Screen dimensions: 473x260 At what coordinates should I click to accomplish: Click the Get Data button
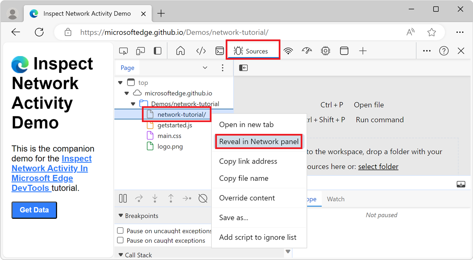pyautogui.click(x=34, y=210)
